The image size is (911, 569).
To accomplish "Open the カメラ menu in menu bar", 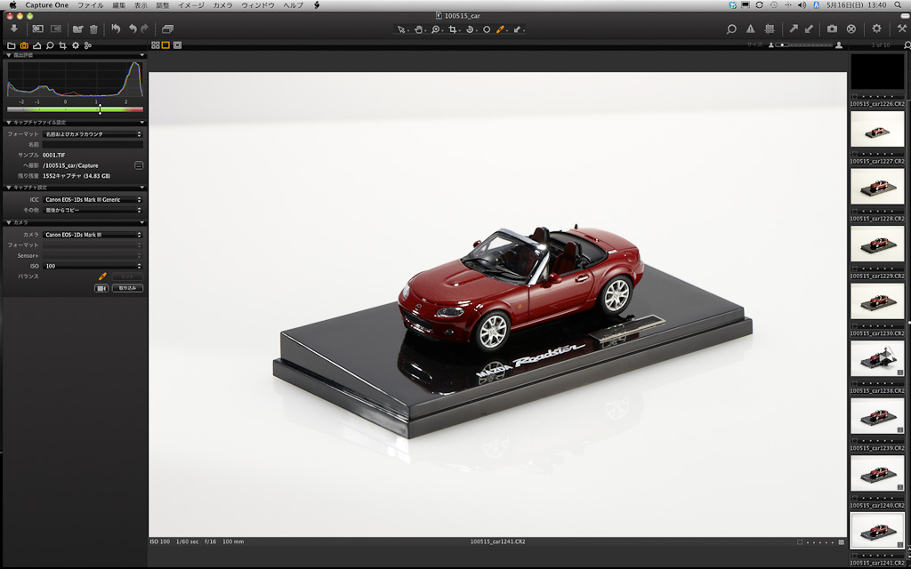I will (222, 5).
